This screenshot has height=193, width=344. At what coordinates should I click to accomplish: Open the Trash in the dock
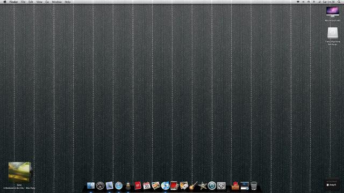coord(254,185)
